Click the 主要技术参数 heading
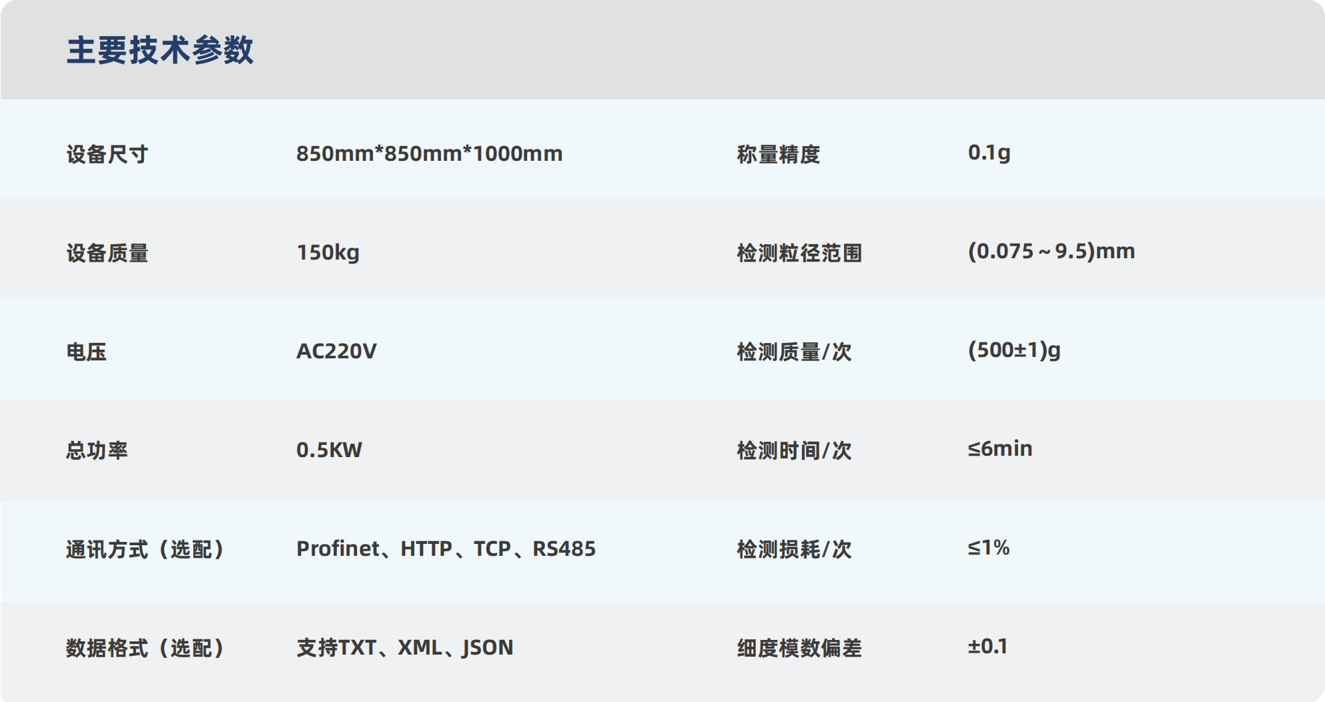The width and height of the screenshot is (1325, 702). click(x=160, y=50)
